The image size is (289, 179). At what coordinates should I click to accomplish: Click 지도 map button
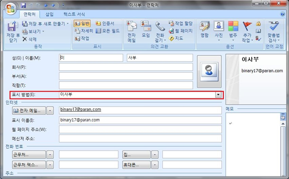coord(176,39)
